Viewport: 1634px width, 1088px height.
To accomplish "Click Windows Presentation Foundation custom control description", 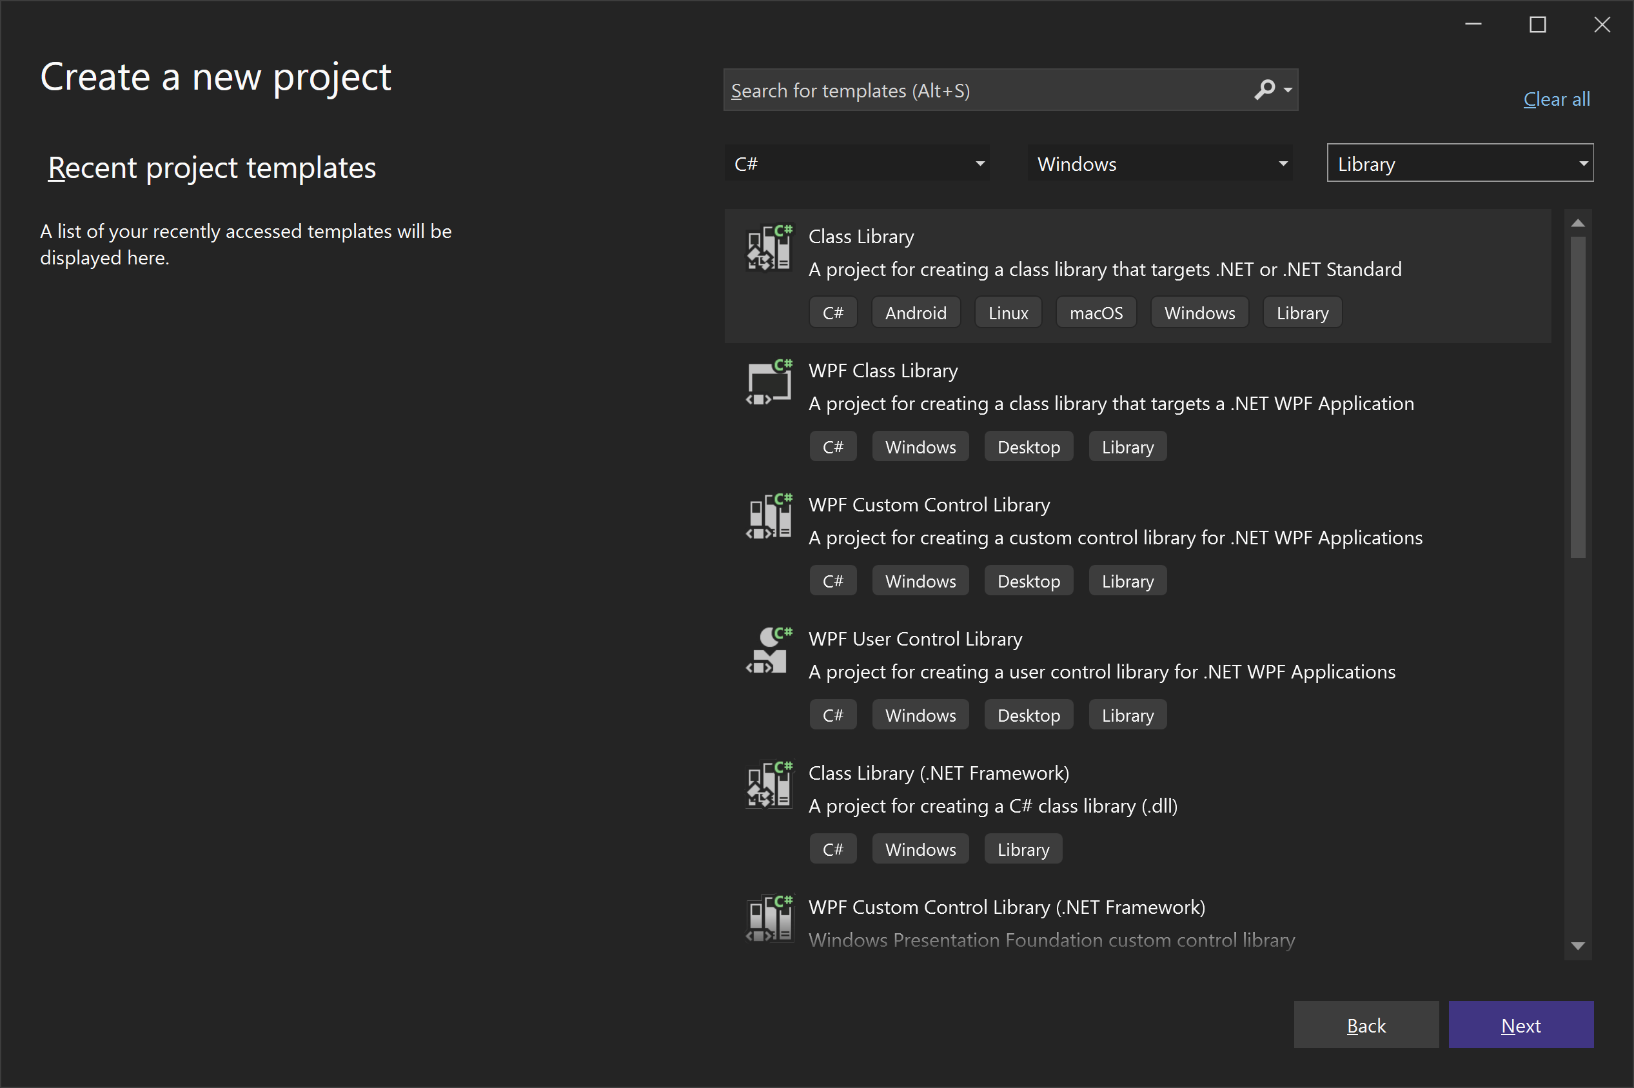I will (x=1052, y=940).
